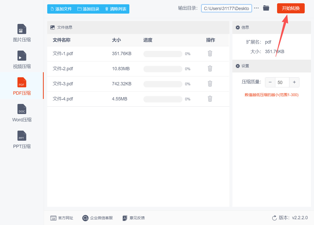This screenshot has width=314, height=225.
Task: Delete 文件-2.pdf with its trash icon
Action: (210, 68)
